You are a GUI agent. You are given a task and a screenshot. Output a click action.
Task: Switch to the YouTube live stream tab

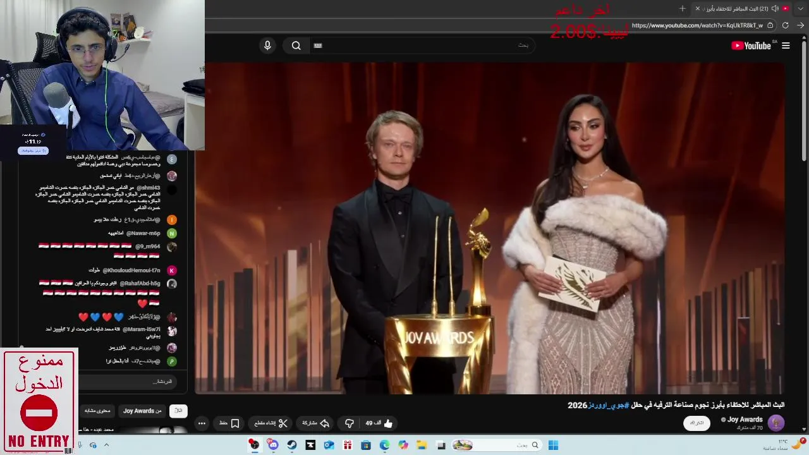(743, 9)
